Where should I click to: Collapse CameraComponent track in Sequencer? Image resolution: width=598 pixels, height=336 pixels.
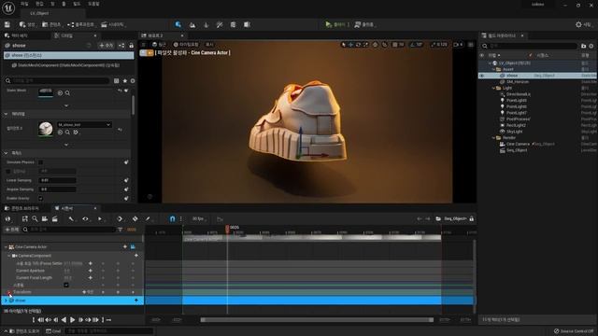(9, 256)
